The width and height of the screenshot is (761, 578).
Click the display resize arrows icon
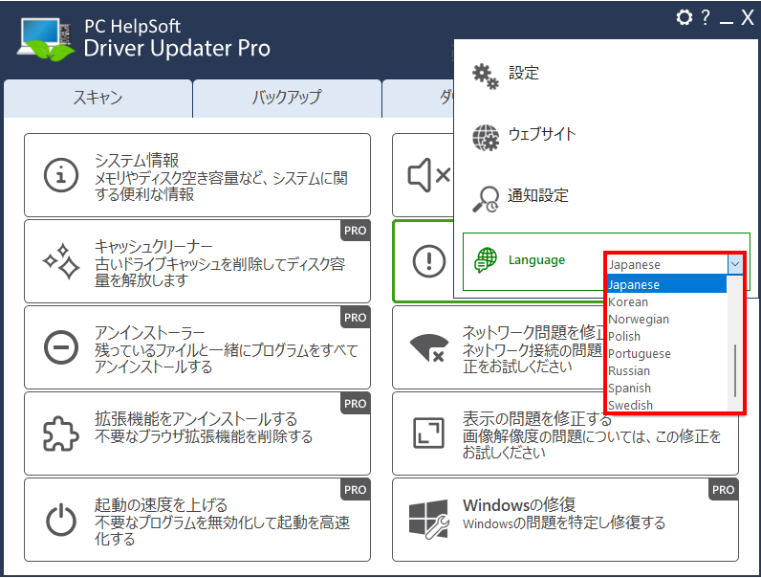click(x=429, y=433)
